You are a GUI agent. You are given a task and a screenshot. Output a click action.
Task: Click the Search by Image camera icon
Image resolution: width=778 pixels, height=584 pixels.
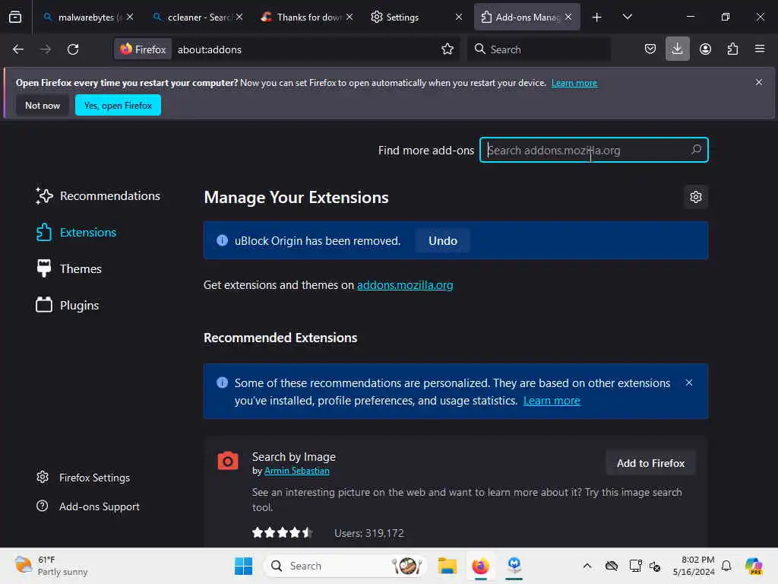click(228, 461)
